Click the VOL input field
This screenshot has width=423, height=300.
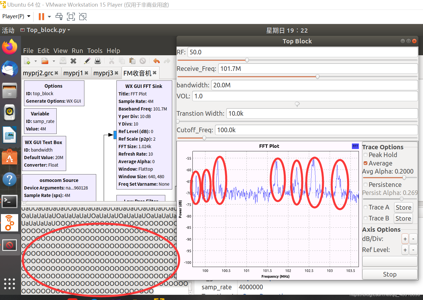coord(305,96)
